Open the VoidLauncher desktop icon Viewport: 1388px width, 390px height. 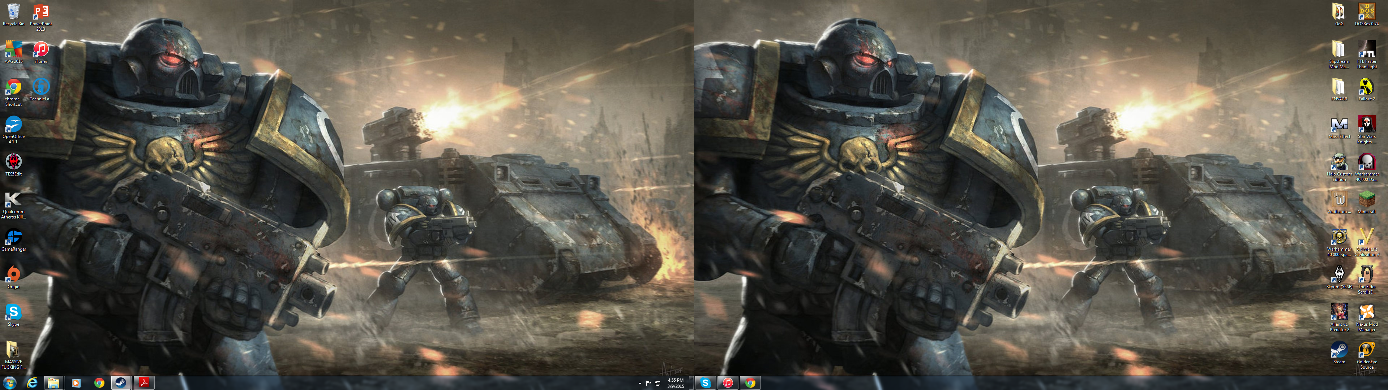[x=1339, y=203]
